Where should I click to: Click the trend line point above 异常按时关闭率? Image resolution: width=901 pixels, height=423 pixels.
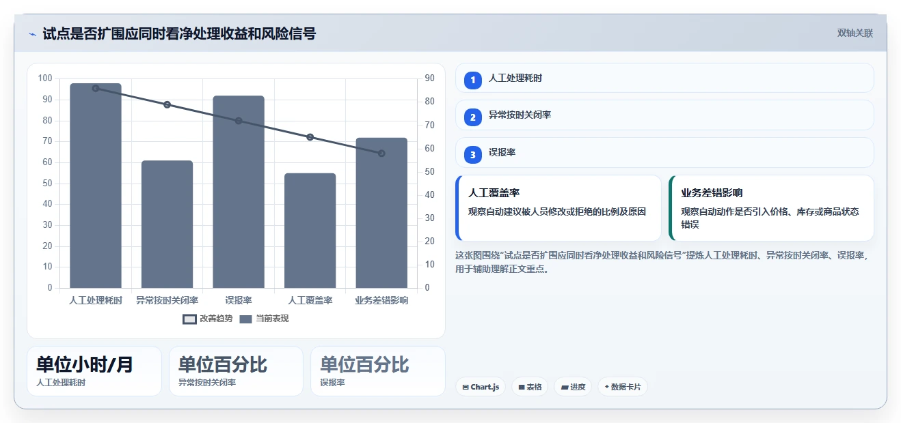pos(167,104)
